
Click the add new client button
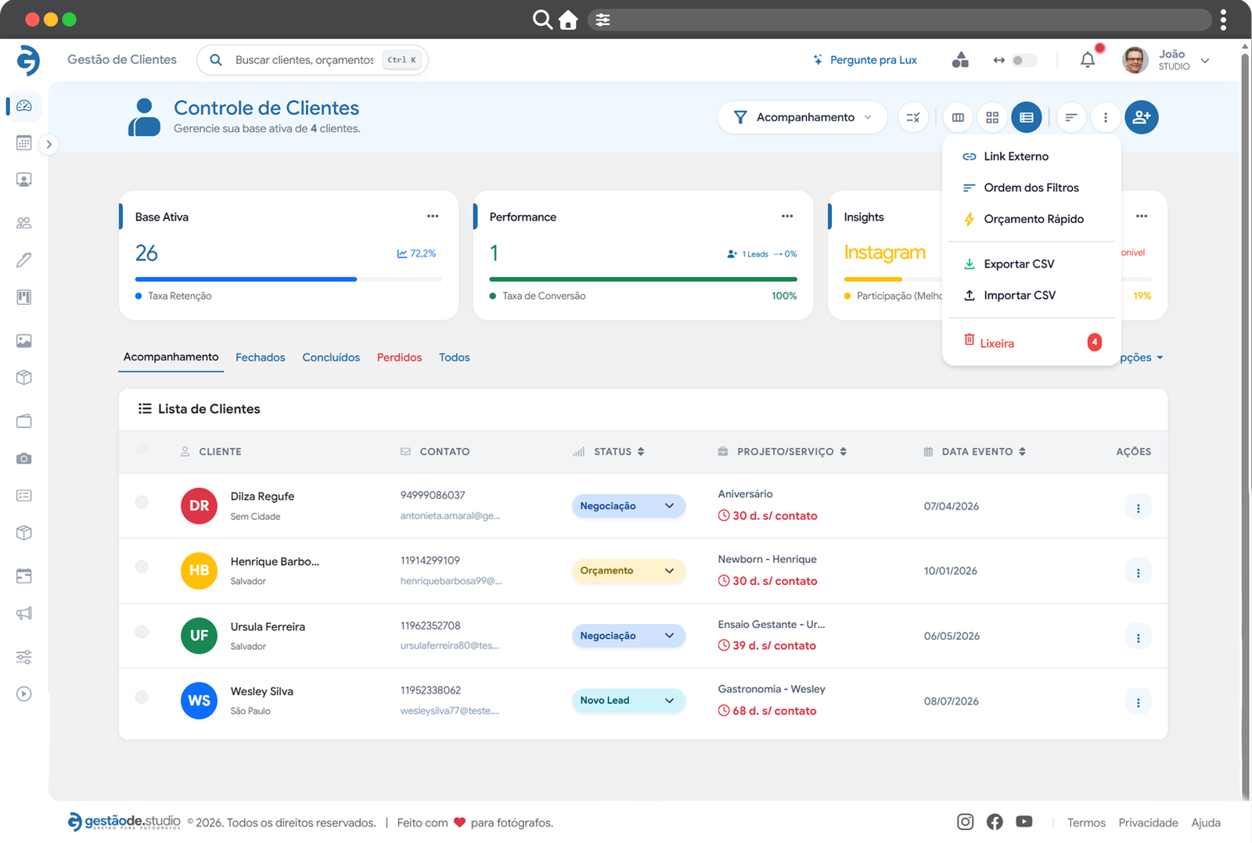pyautogui.click(x=1142, y=117)
